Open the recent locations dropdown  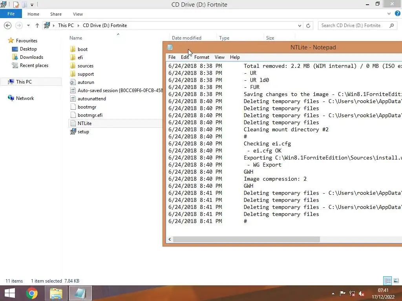(28, 25)
